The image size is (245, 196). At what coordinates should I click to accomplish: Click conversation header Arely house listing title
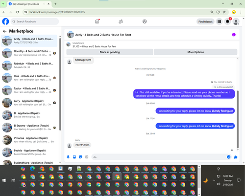coord(103,35)
